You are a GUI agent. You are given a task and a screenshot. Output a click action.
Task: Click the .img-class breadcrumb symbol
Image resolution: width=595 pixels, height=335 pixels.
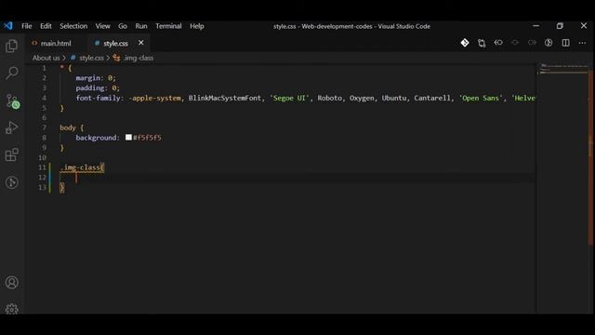pyautogui.click(x=139, y=58)
